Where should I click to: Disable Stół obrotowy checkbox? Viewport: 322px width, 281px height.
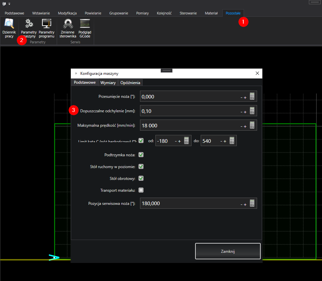point(141,178)
